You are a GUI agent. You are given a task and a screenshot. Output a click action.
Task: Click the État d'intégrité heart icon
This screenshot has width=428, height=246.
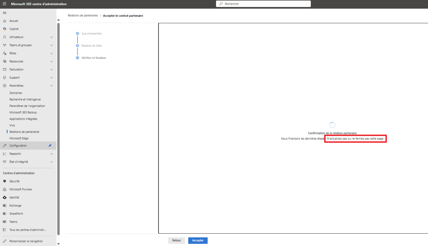point(5,162)
